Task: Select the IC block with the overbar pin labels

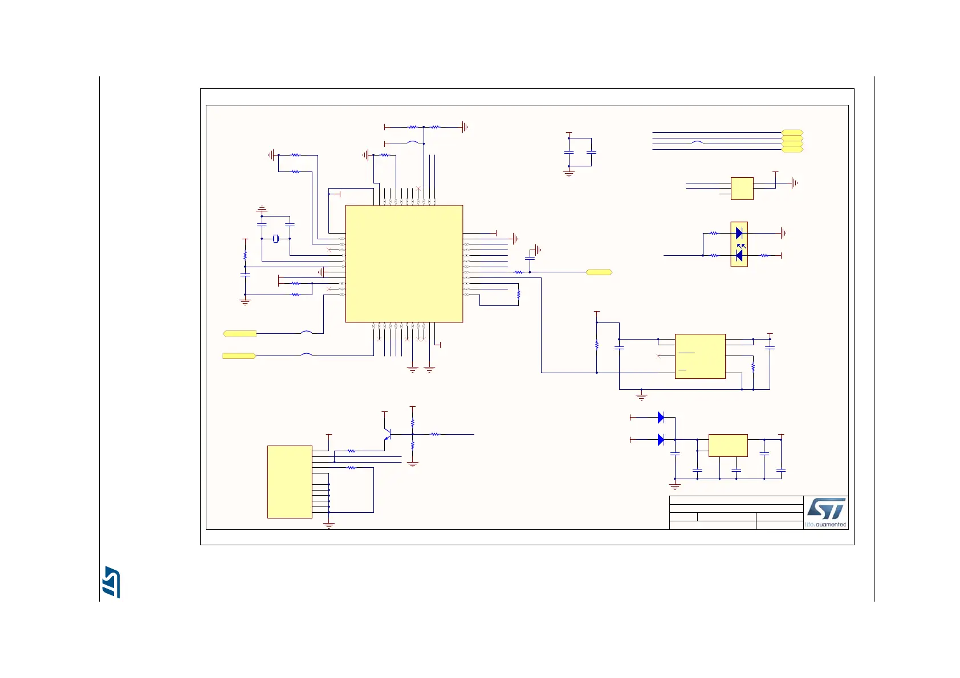Action: tap(700, 356)
